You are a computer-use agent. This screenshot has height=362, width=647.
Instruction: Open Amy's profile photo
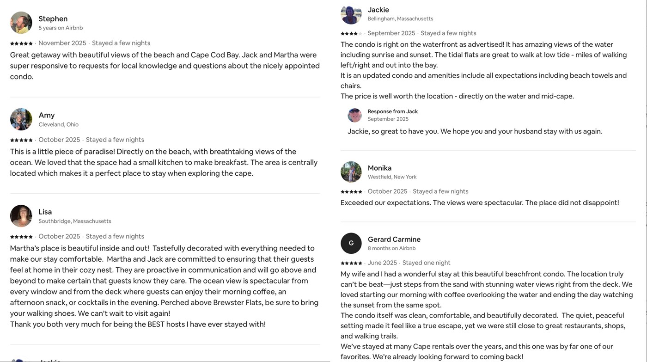coord(21,119)
